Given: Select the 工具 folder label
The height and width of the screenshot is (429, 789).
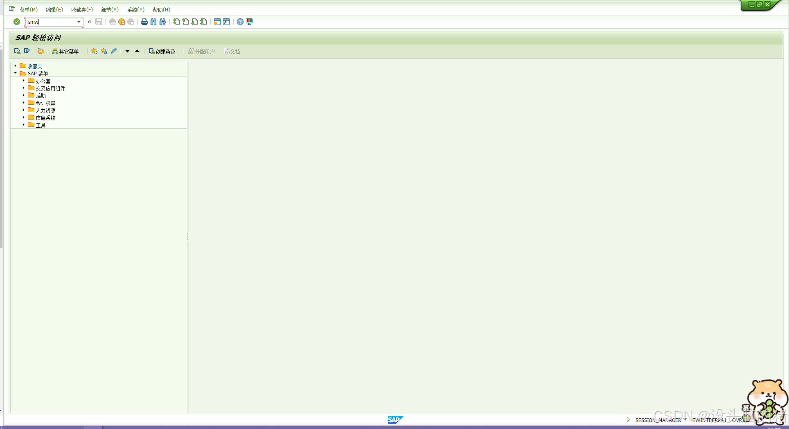Looking at the screenshot, I should [x=41, y=125].
